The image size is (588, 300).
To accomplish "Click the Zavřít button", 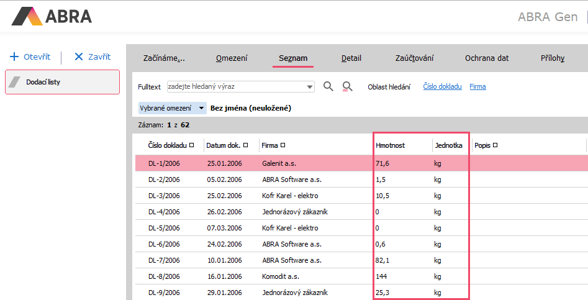I will tap(93, 57).
